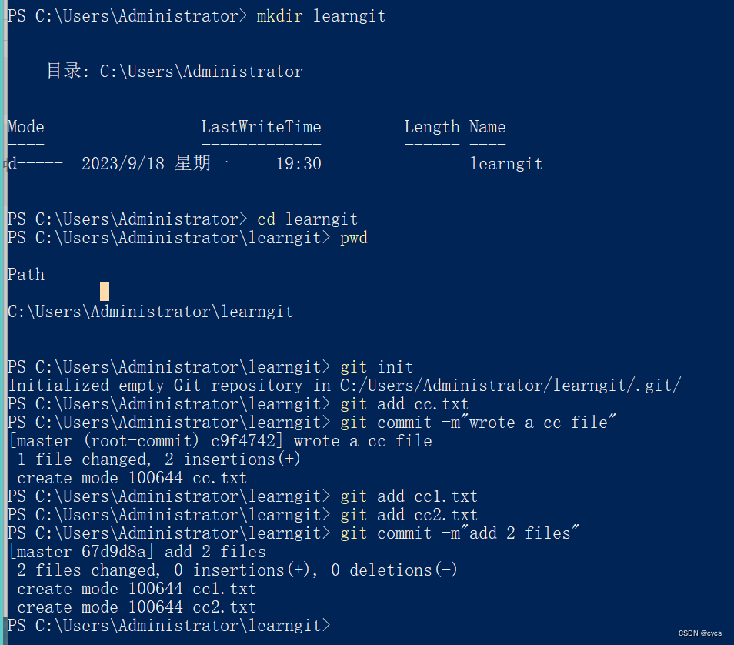Image resolution: width=734 pixels, height=645 pixels.
Task: Click the Path output header
Action: (x=26, y=275)
